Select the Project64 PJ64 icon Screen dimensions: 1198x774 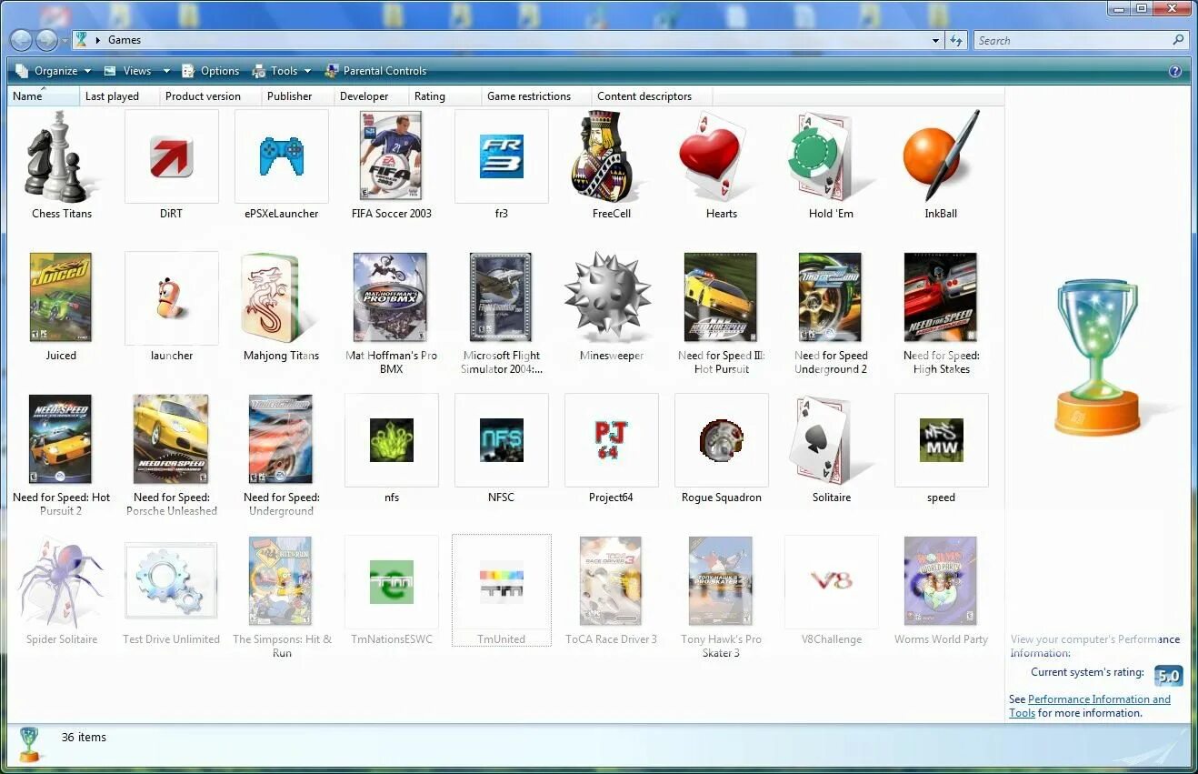click(x=612, y=440)
